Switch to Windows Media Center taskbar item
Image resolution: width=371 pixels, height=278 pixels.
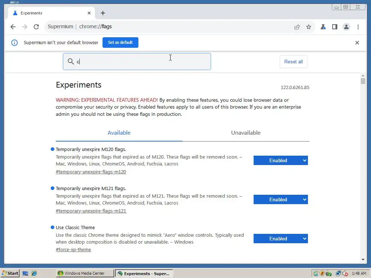85,274
